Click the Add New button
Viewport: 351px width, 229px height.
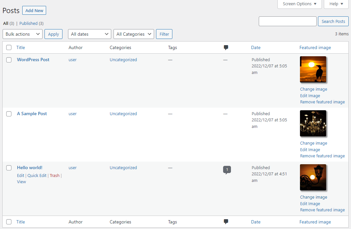34,10
